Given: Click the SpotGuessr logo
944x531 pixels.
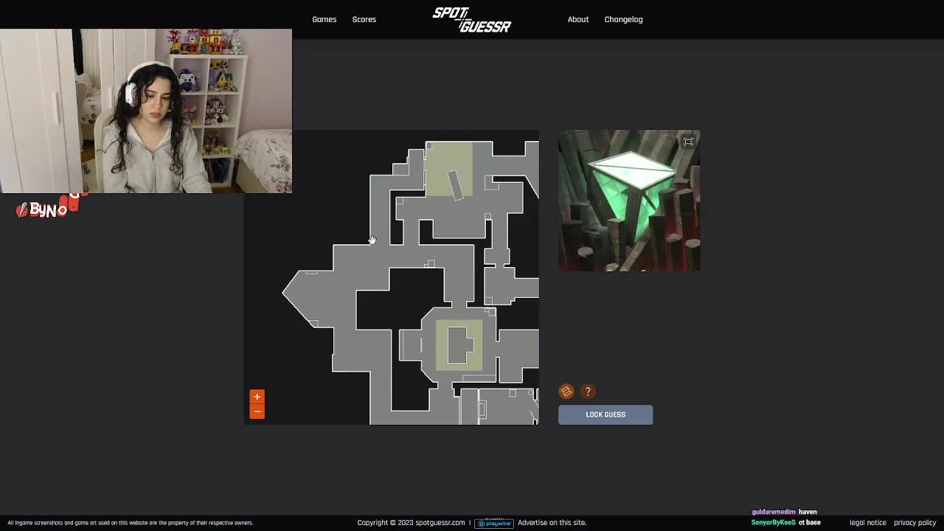Looking at the screenshot, I should pyautogui.click(x=472, y=20).
